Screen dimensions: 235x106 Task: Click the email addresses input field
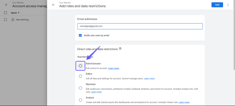140,26
